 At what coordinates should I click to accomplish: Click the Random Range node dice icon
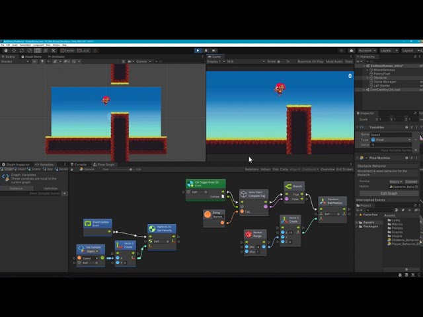pos(249,234)
